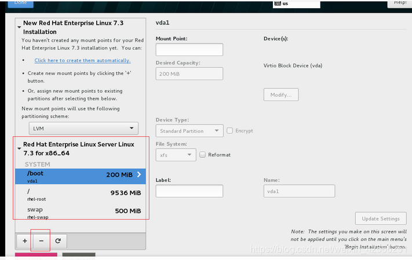Image resolution: width=412 pixels, height=260 pixels.
Task: Click the SYSTEM group heading
Action: click(38, 164)
